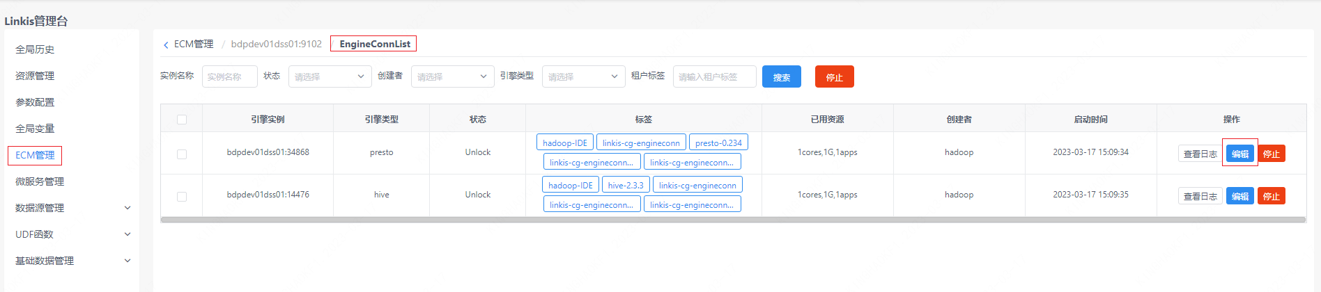Click 编辑 for the presto engine row
This screenshot has height=292, width=1321.
(x=1239, y=154)
